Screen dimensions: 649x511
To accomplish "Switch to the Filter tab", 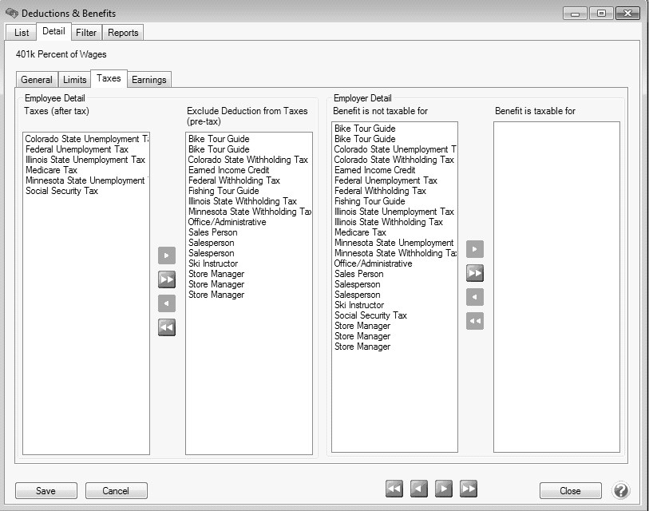I will tap(86, 33).
